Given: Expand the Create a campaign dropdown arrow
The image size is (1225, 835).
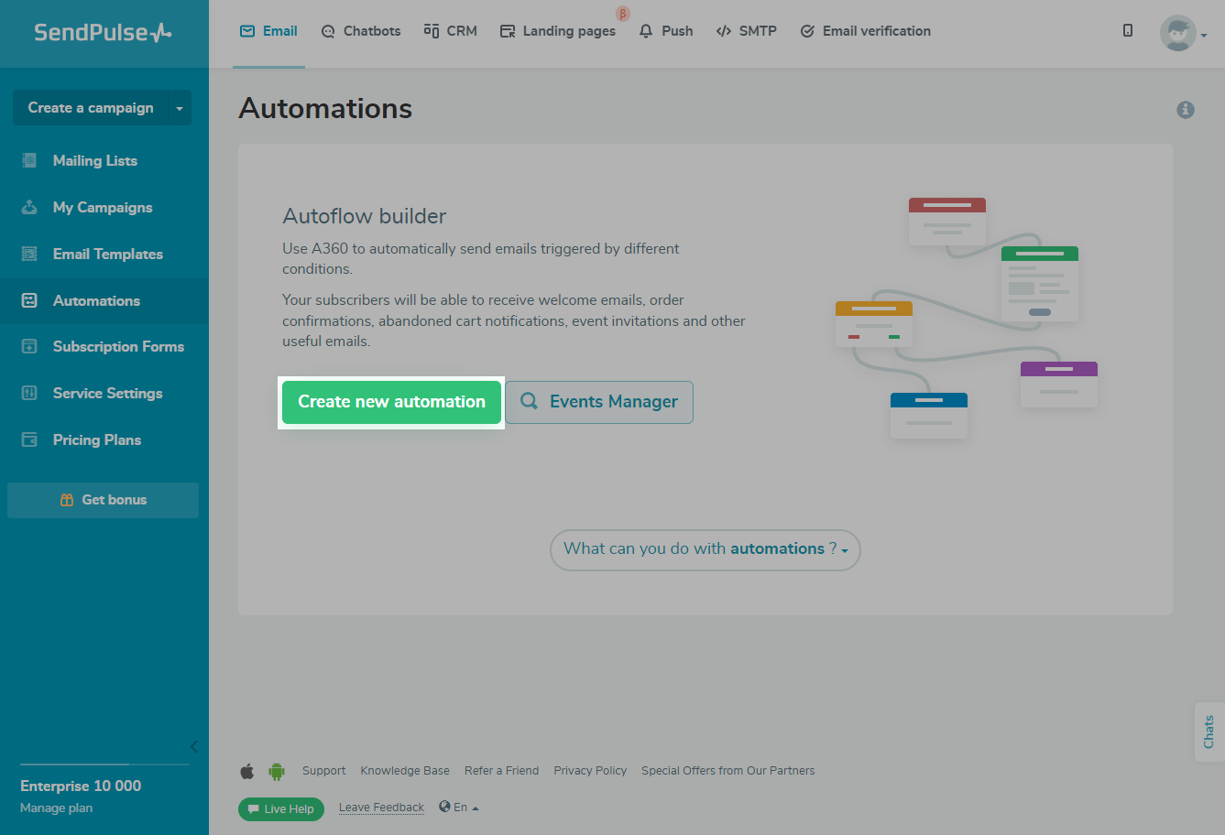Looking at the screenshot, I should point(180,108).
